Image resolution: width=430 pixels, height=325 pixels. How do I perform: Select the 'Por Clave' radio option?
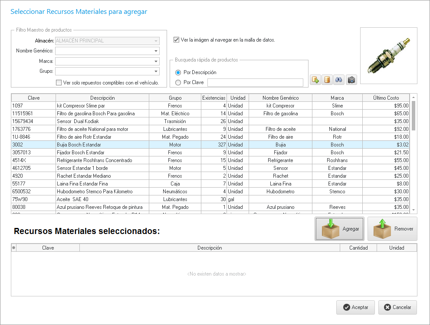click(x=178, y=82)
